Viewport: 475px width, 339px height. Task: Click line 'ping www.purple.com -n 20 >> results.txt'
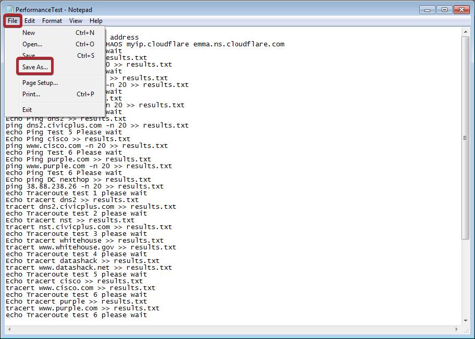(89, 166)
